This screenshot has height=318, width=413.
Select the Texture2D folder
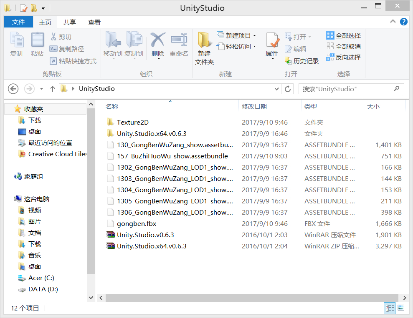(128, 122)
